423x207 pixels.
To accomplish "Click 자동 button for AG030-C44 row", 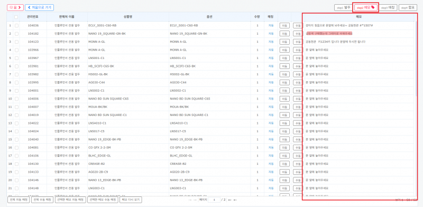I will (284, 83).
